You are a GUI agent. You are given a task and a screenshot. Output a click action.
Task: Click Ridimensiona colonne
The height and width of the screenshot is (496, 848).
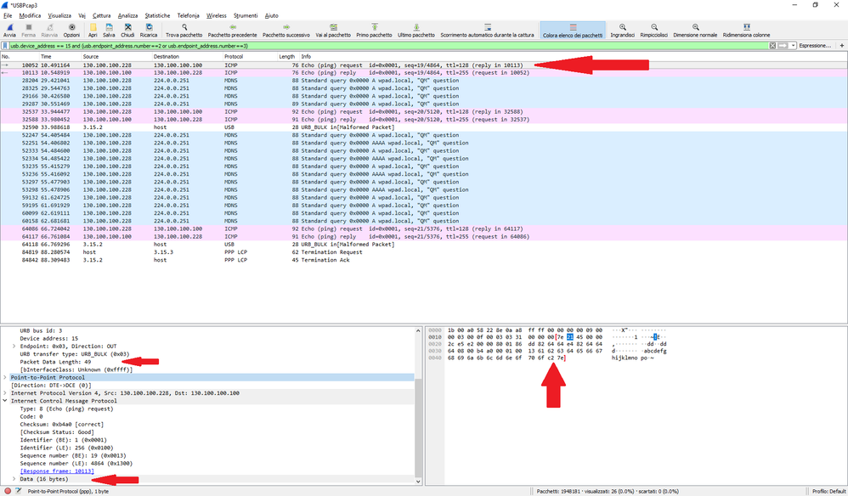coord(746,31)
